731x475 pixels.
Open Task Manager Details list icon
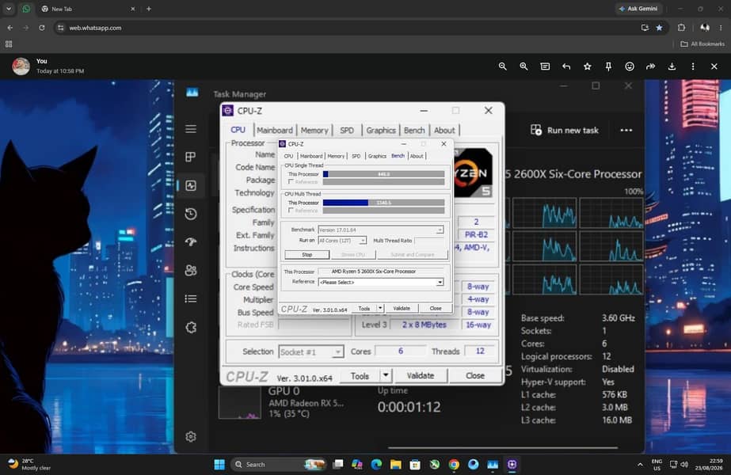click(191, 298)
